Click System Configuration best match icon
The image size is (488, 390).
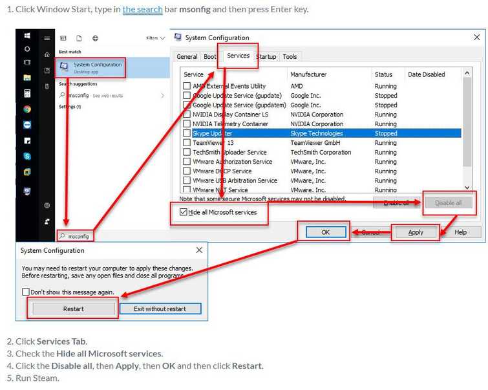[64, 67]
